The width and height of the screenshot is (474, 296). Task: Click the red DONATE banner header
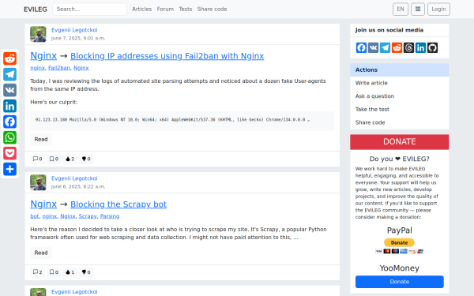pos(399,142)
